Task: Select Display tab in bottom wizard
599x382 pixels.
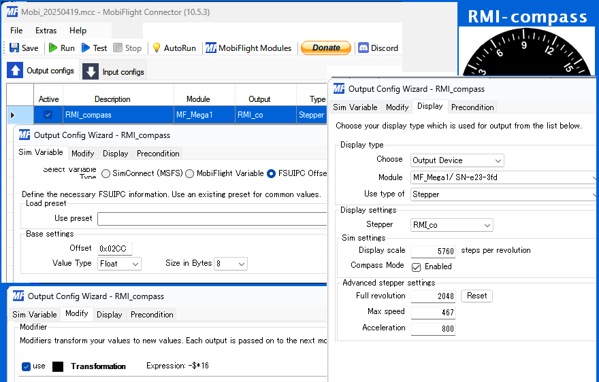Action: coord(110,315)
